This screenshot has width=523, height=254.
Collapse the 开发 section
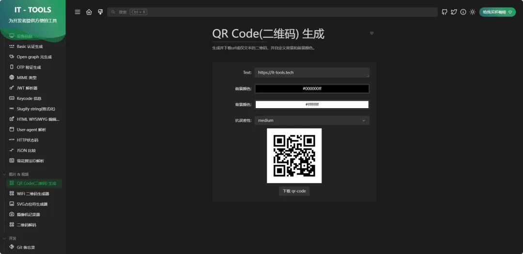(10, 238)
